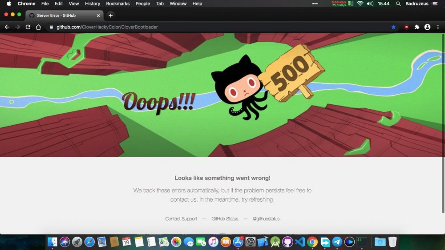445x250 pixels.
Task: Open the Chrome profile avatar
Action: tap(427, 27)
